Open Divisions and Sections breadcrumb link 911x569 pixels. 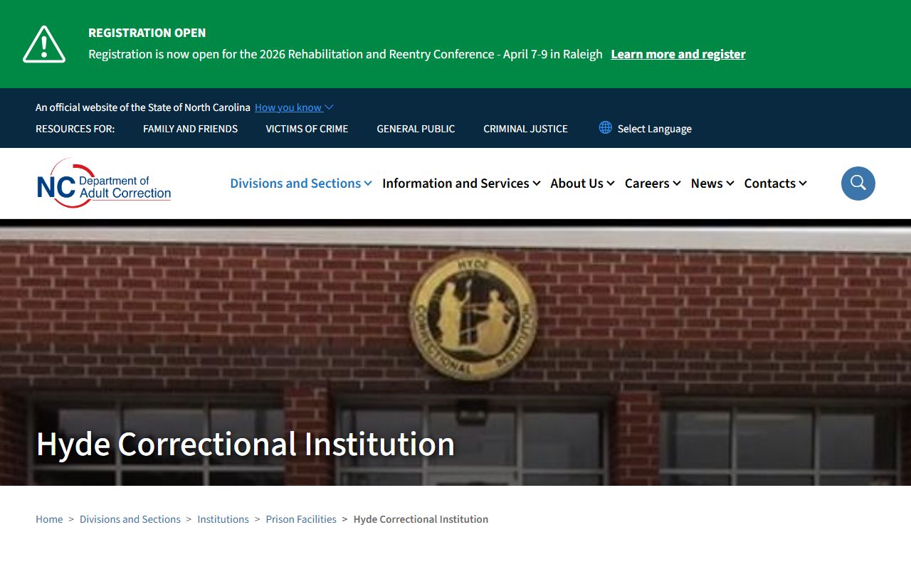[x=130, y=519]
